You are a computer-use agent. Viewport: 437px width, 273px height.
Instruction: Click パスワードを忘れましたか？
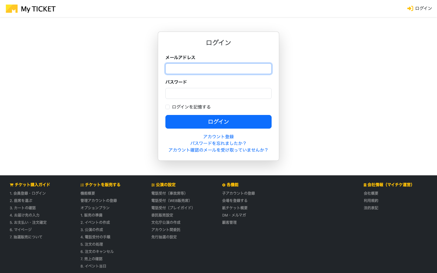click(218, 143)
